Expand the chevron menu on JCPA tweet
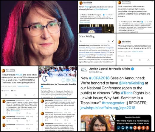This screenshot has width=155, height=132. pyautogui.click(x=150, y=68)
